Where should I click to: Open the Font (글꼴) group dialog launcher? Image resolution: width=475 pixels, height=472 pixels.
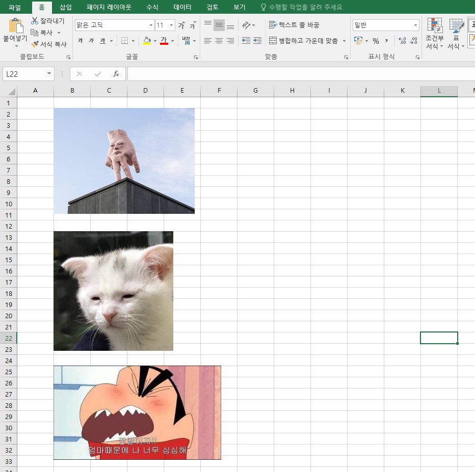[x=196, y=57]
